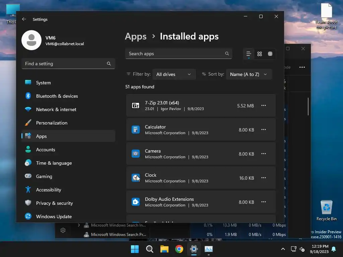Click Learn about this picture desktop item
Image resolution: width=343 pixels, height=257 pixels.
pos(326,16)
